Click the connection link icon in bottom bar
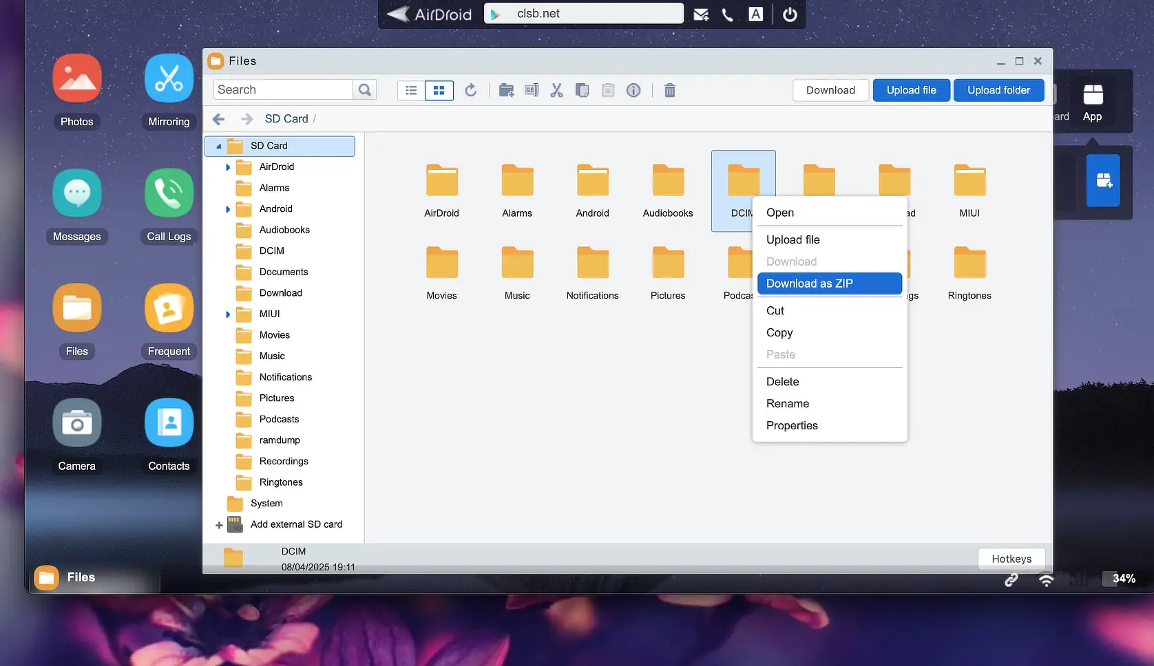 [1011, 579]
